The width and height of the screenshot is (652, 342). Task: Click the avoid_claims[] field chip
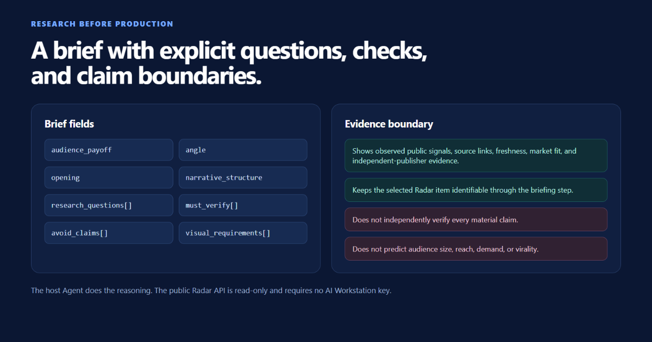[x=109, y=233]
